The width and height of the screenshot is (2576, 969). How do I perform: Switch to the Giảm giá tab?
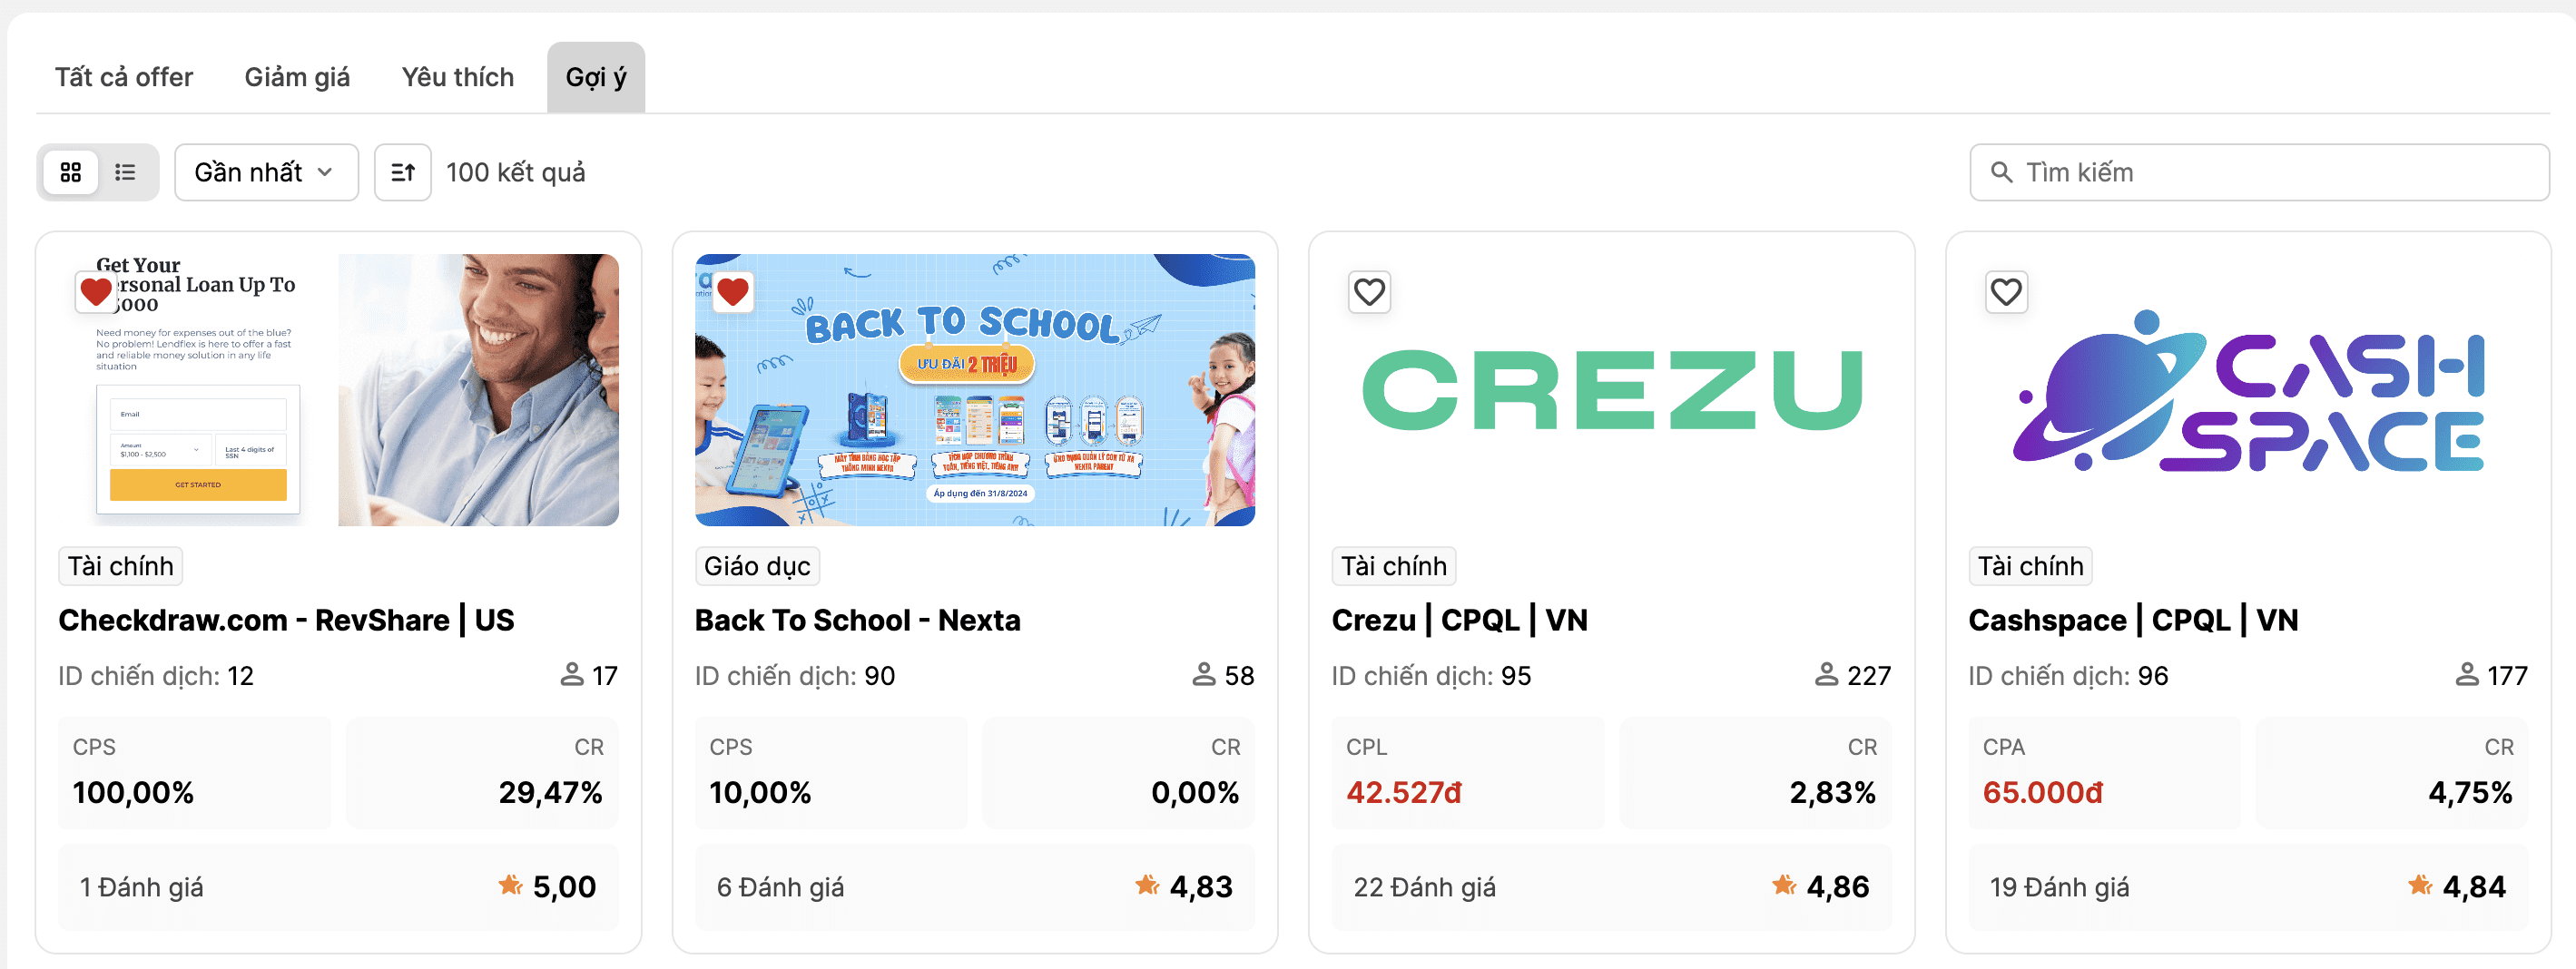pos(297,77)
